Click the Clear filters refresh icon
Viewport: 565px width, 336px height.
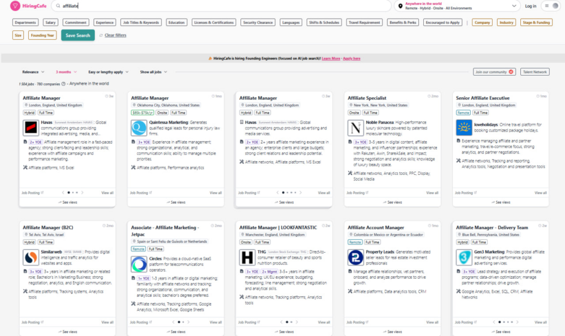(x=101, y=35)
